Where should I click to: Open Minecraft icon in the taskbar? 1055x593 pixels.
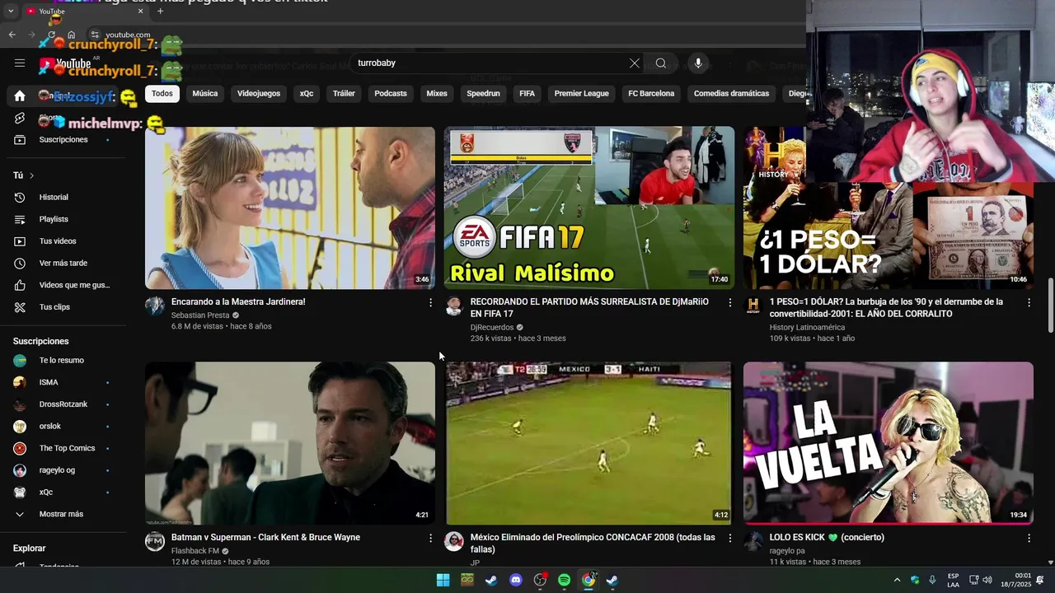(467, 580)
